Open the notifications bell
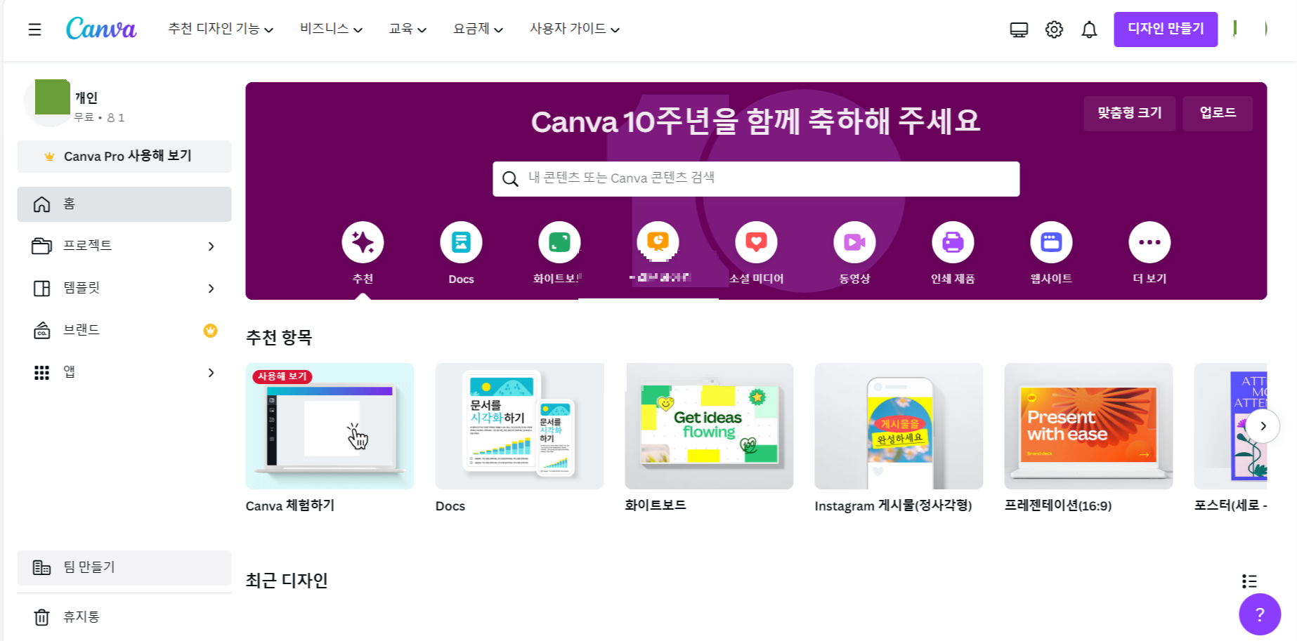This screenshot has width=1297, height=641. [x=1089, y=29]
